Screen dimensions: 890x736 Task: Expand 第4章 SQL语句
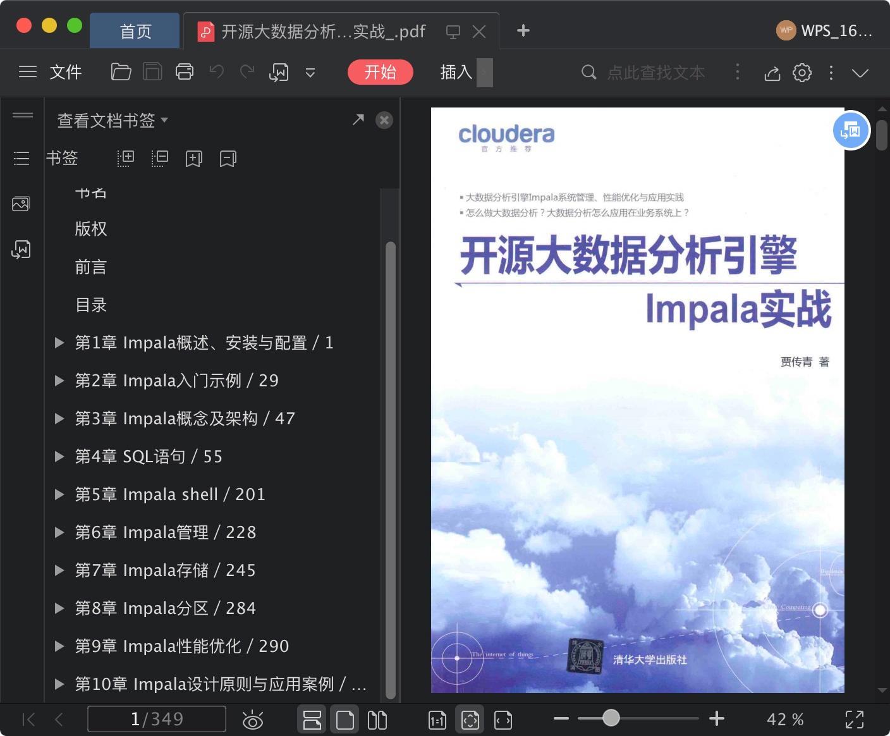click(59, 457)
